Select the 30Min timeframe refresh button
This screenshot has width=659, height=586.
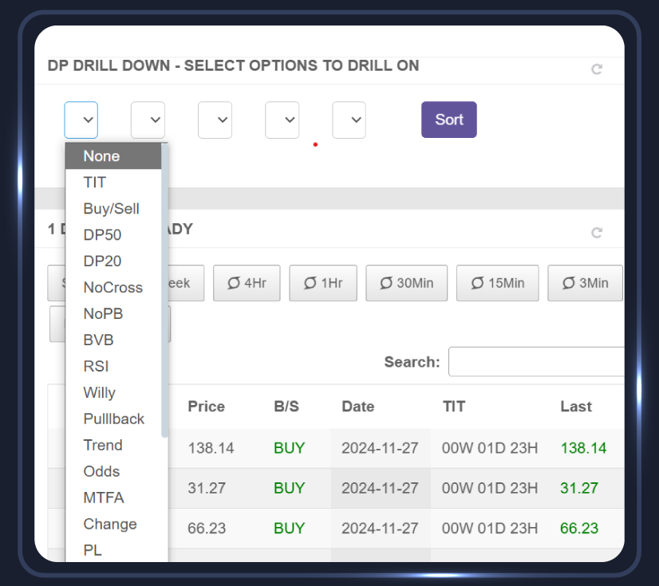(x=406, y=283)
